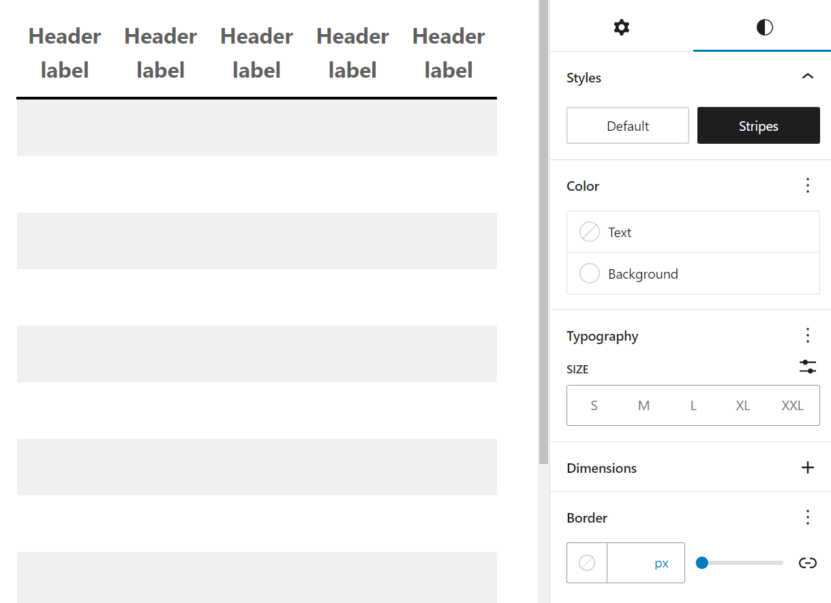Image resolution: width=831 pixels, height=603 pixels.
Task: Switch to the Styles half-circle tab
Action: 764,27
